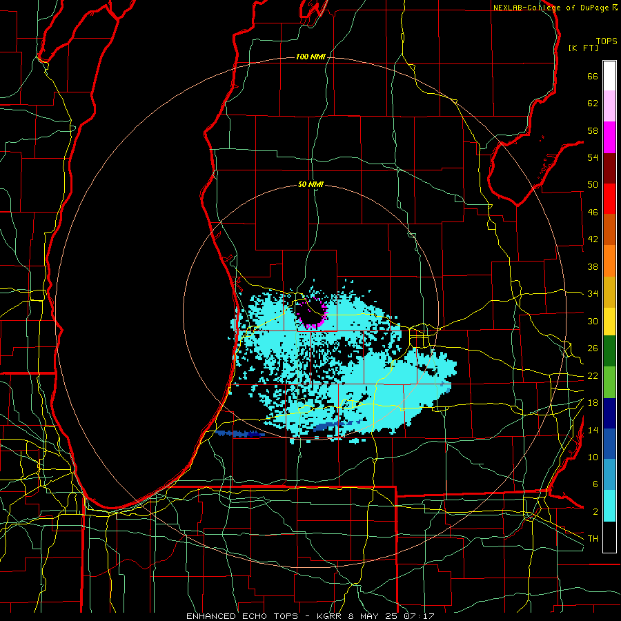Image resolution: width=621 pixels, height=621 pixels.
Task: Click the legend value 66
Action: 593,76
